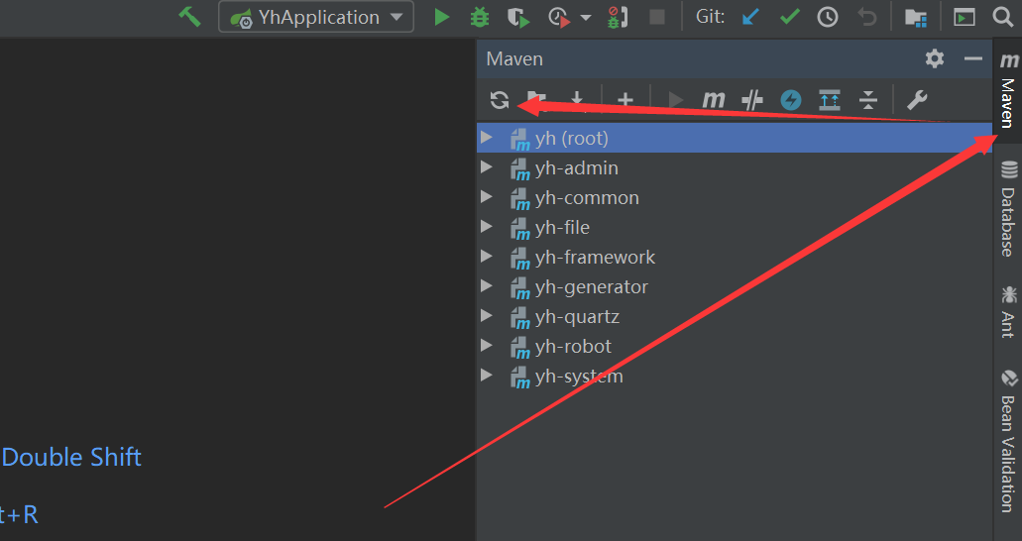Open the Bean Validation side tab

[1008, 441]
